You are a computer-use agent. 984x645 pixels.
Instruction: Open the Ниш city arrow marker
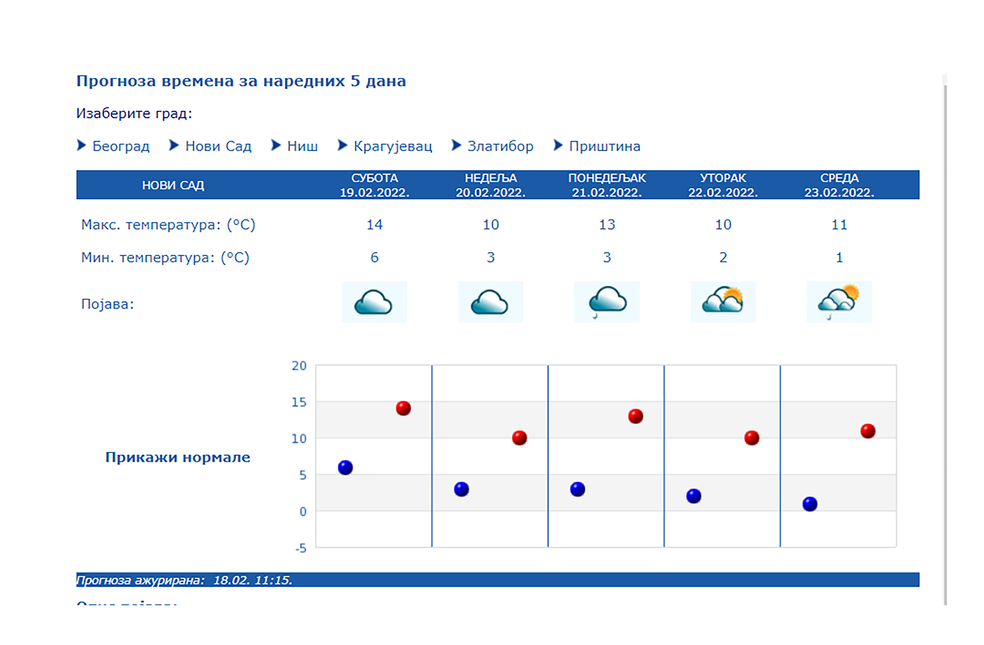pos(276,146)
